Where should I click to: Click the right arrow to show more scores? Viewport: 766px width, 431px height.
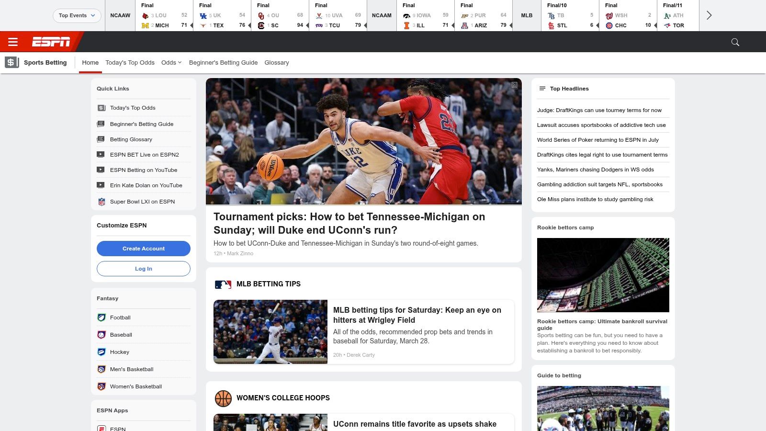(709, 15)
